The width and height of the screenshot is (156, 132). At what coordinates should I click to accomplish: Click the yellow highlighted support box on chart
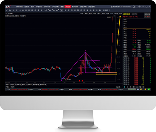tap(106, 73)
